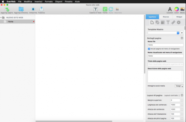Viewport: 186px width, 122px height.
Task: Click the Descrizione della pagina web textarea
Action: (165, 76)
